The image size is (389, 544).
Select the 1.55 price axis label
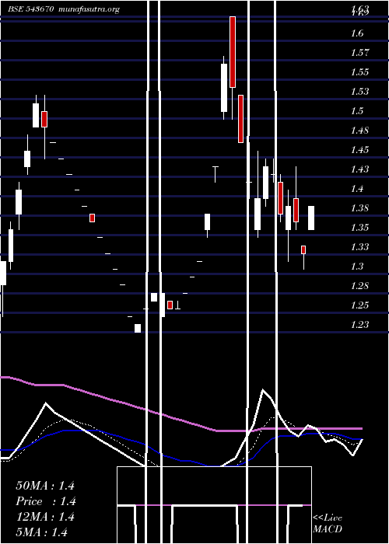pyautogui.click(x=359, y=72)
